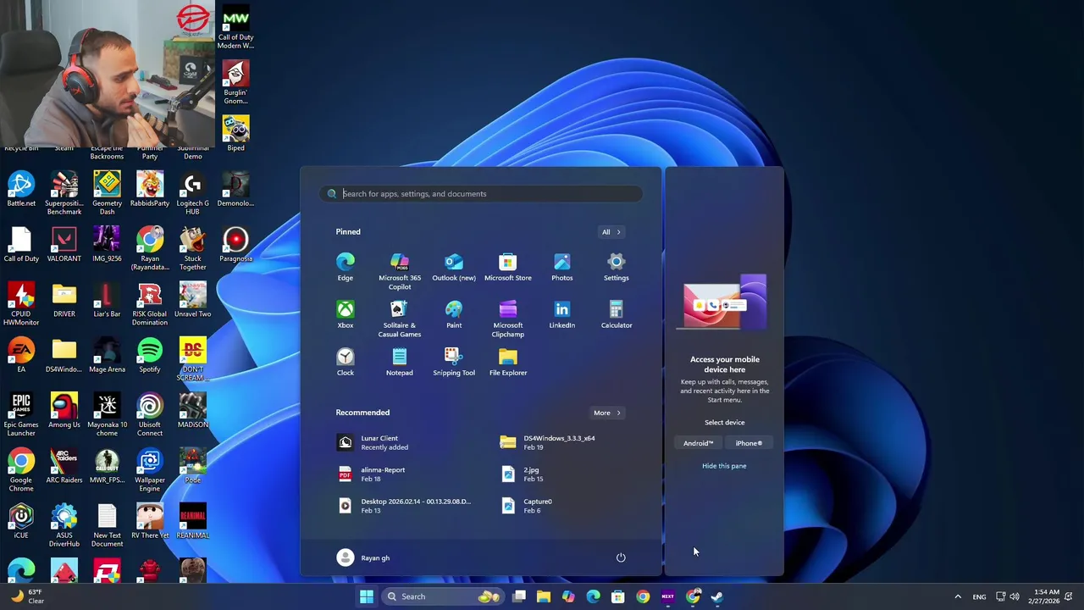This screenshot has height=610, width=1084.
Task: Select iPhone as mobile device
Action: coord(749,443)
